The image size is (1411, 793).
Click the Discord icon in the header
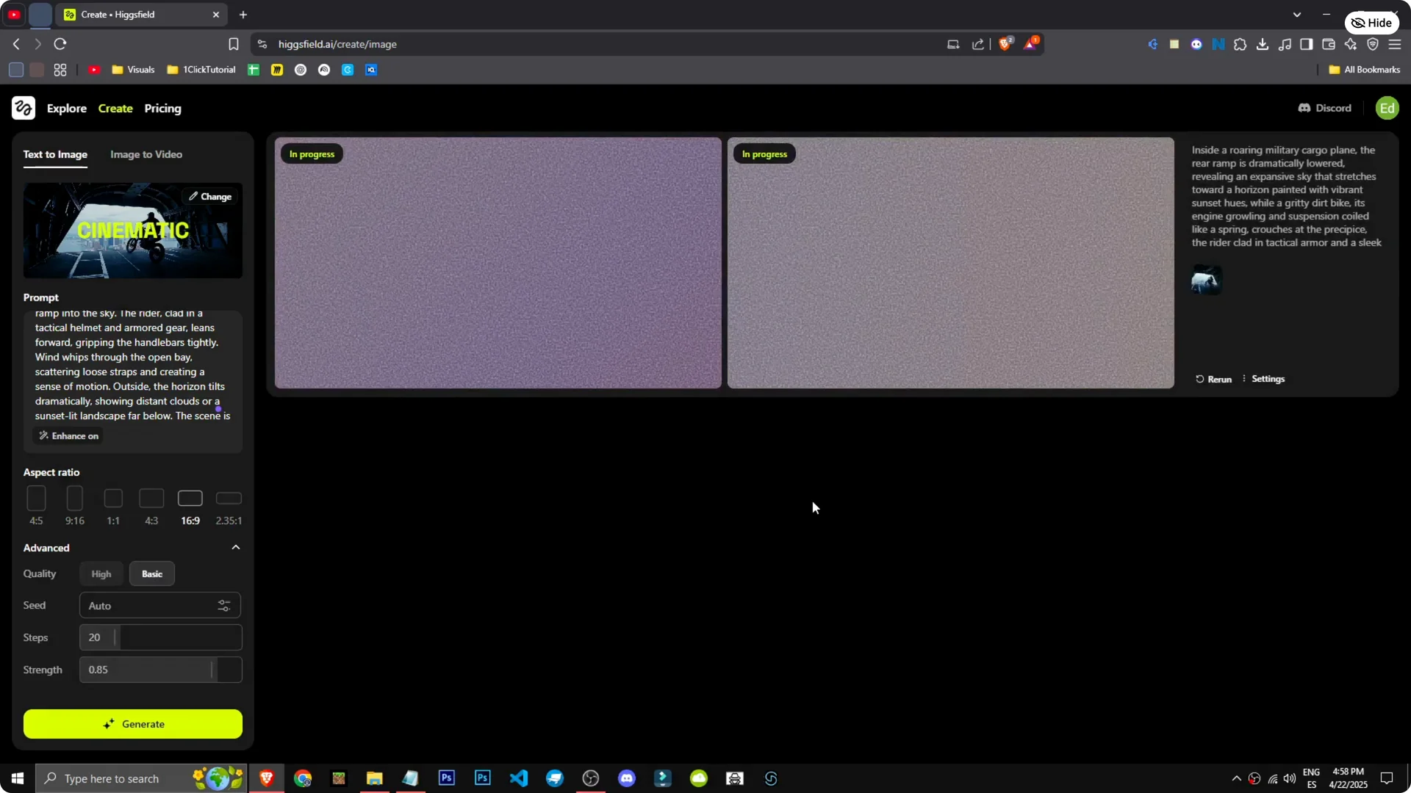click(x=1306, y=108)
